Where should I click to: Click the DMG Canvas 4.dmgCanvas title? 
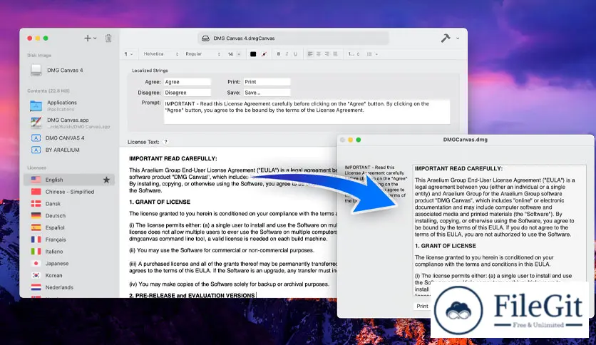tap(244, 38)
